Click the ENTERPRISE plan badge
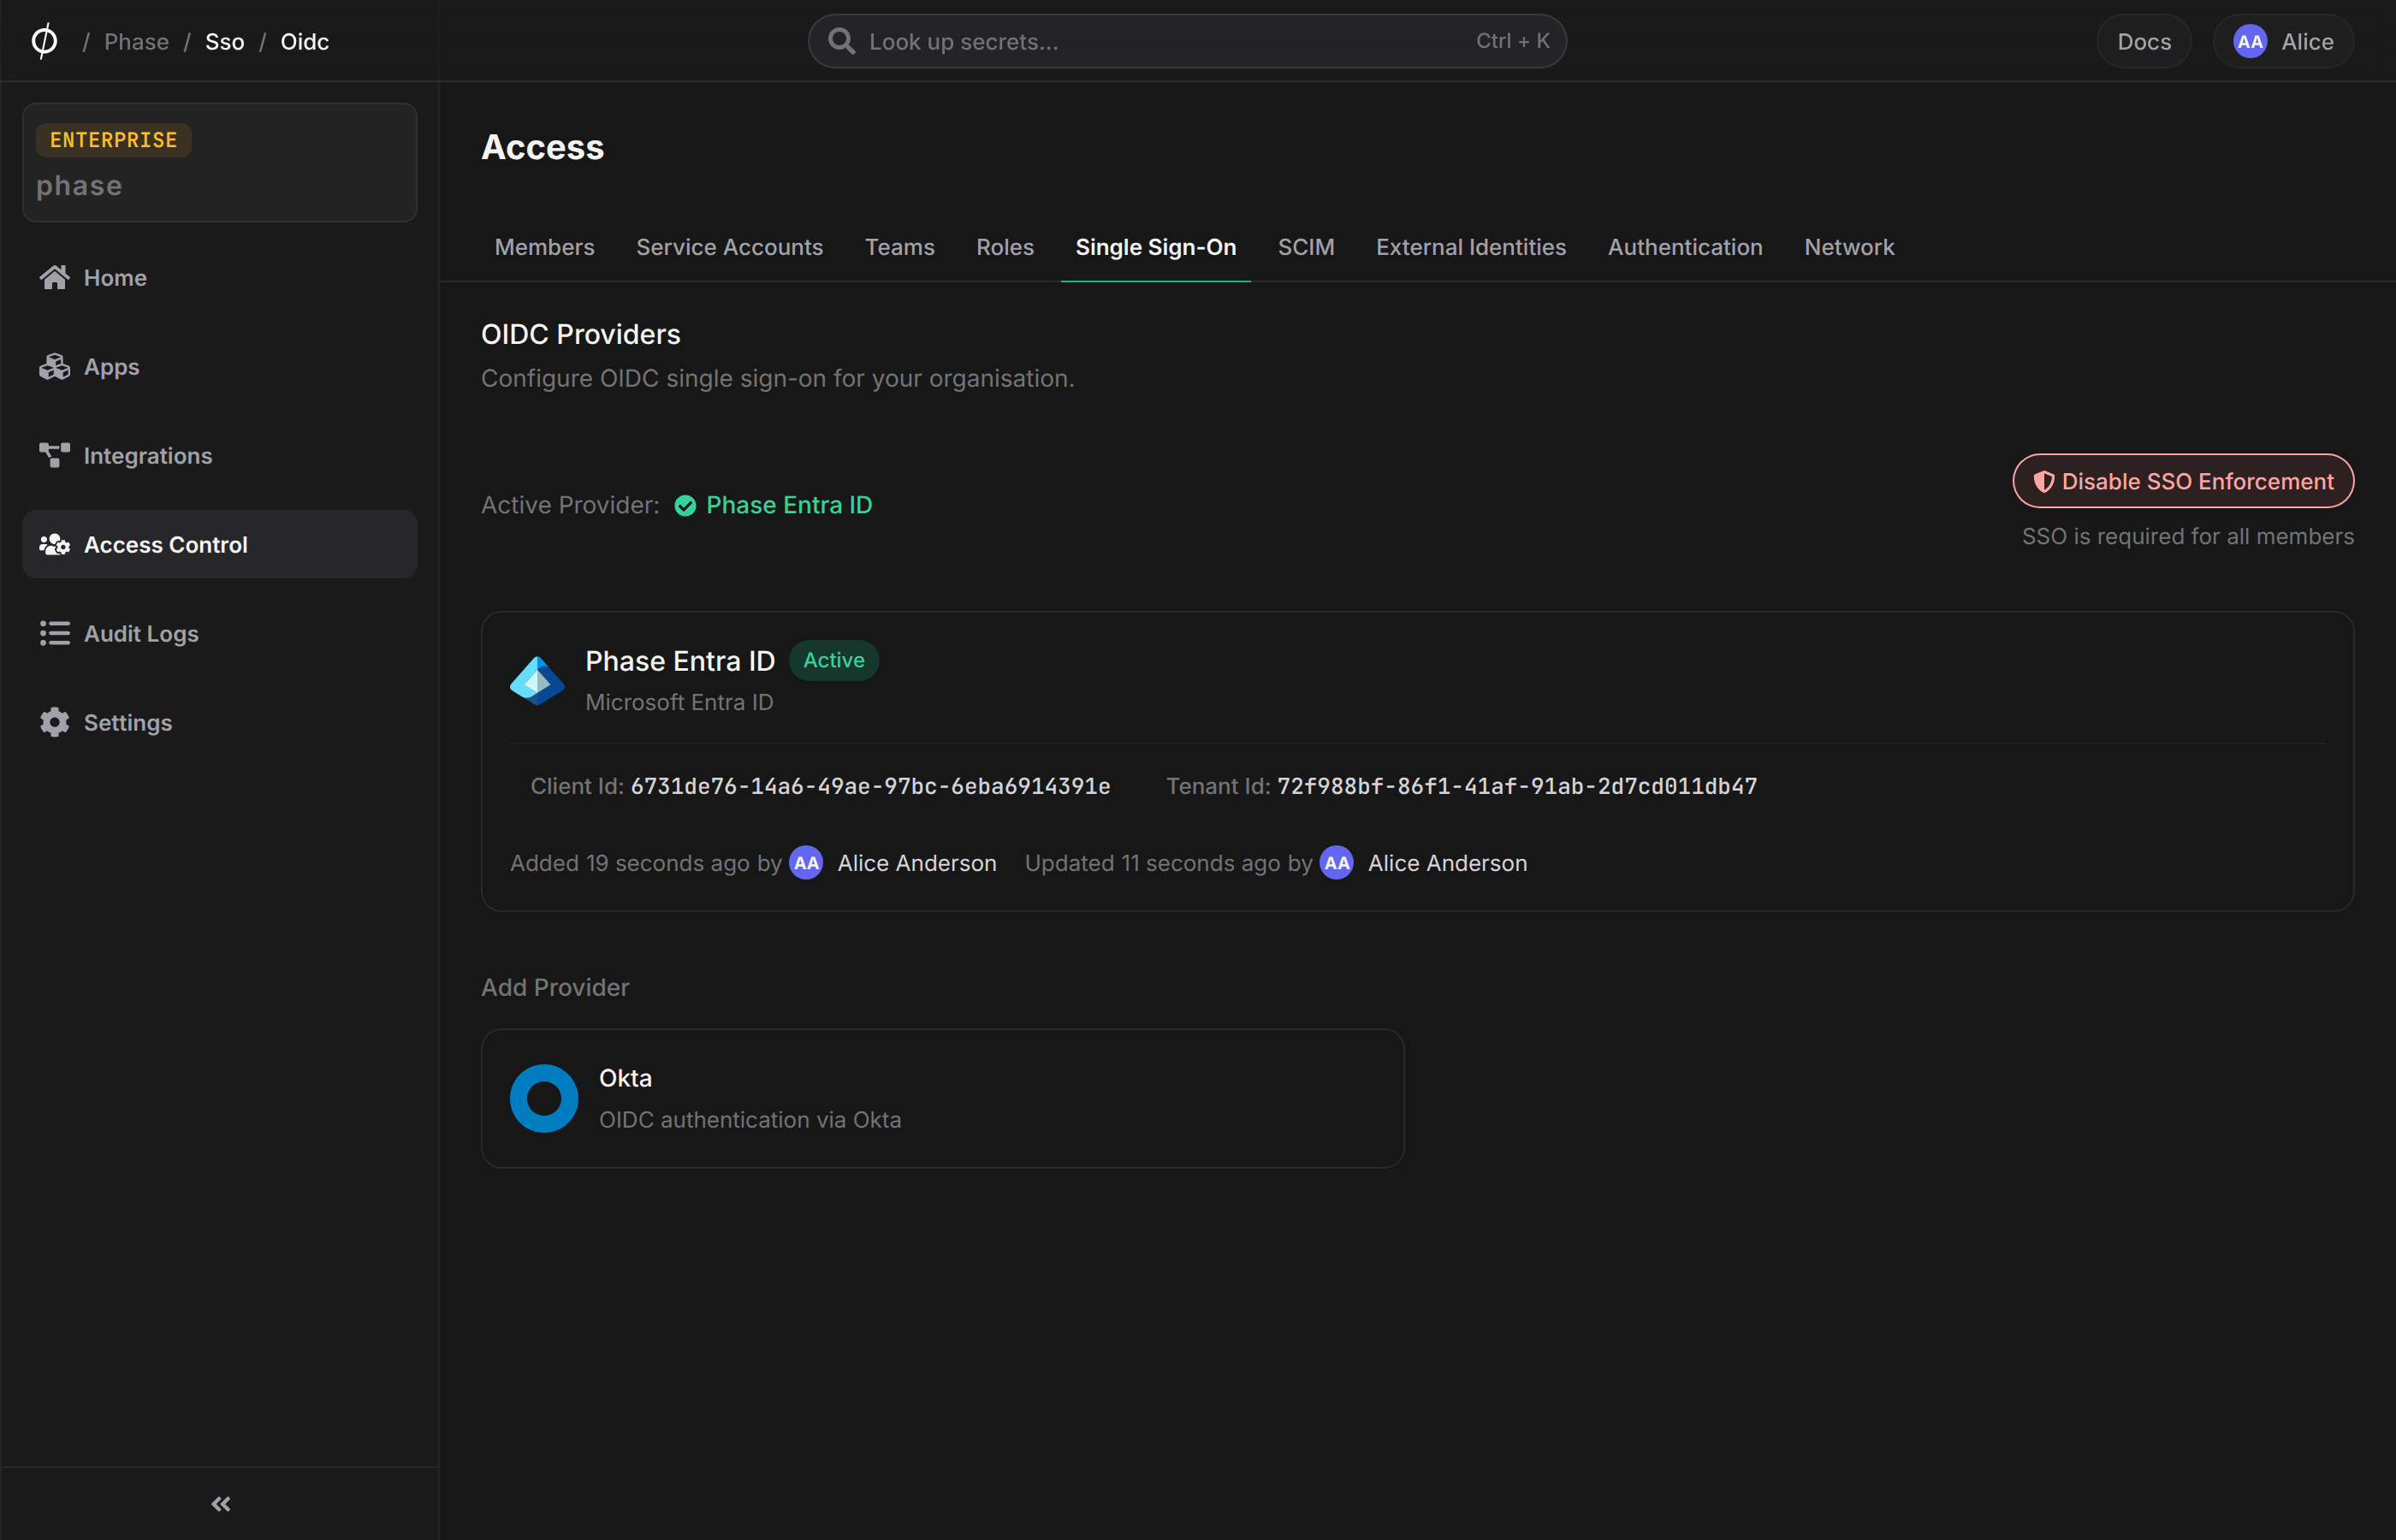This screenshot has height=1540, width=2396. pyautogui.click(x=113, y=140)
